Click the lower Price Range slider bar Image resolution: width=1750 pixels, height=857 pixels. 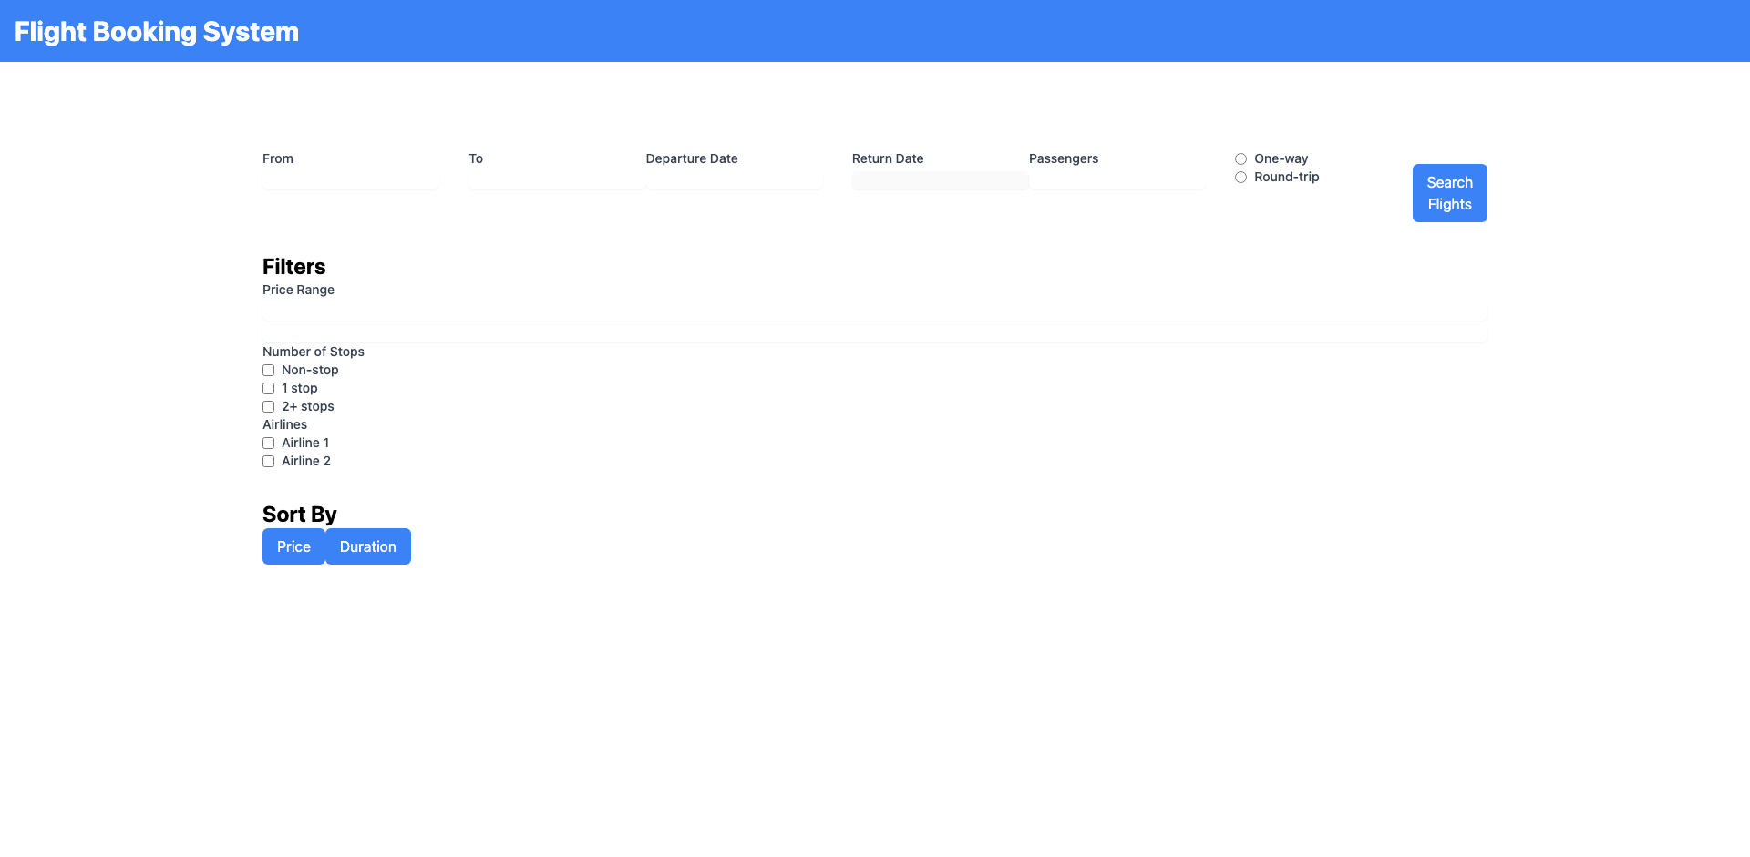click(x=874, y=334)
